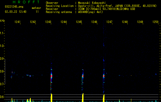Click the meteor count value 11

pyautogui.click(x=37, y=12)
